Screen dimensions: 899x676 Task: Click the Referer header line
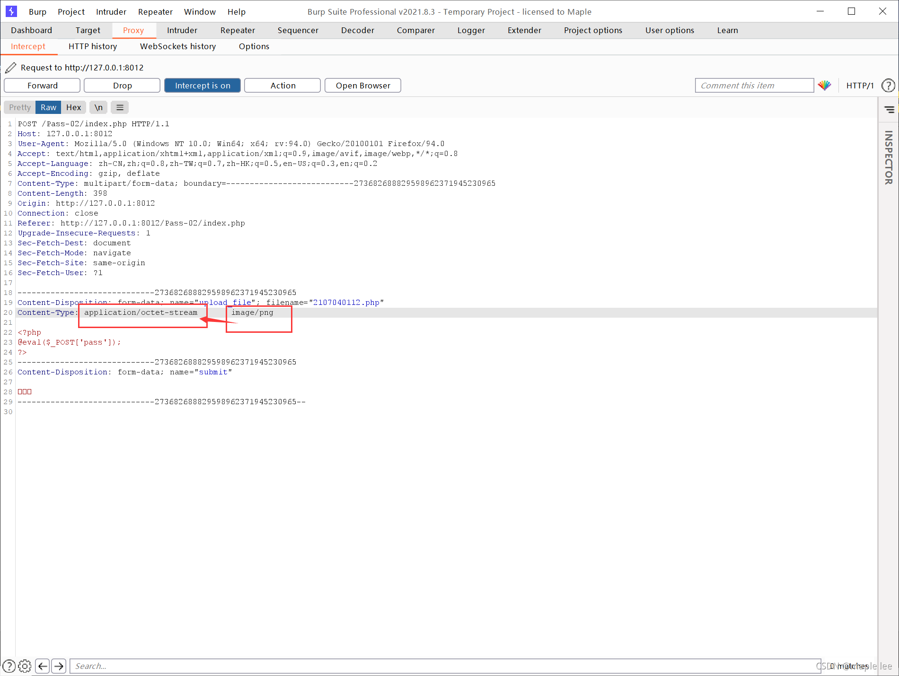pos(131,223)
